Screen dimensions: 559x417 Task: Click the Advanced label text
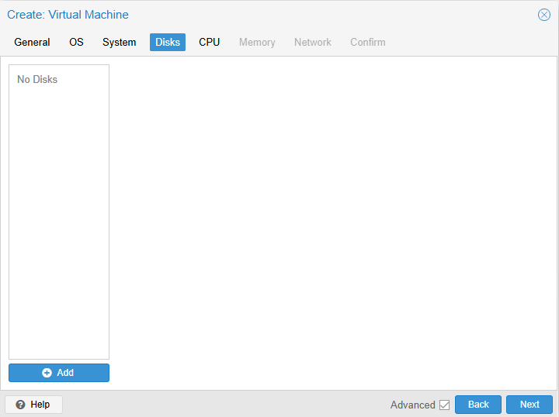[412, 405]
